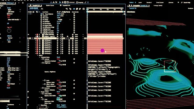Expand the Deep Glow effect group
194x109 pixels.
coord(39,105)
